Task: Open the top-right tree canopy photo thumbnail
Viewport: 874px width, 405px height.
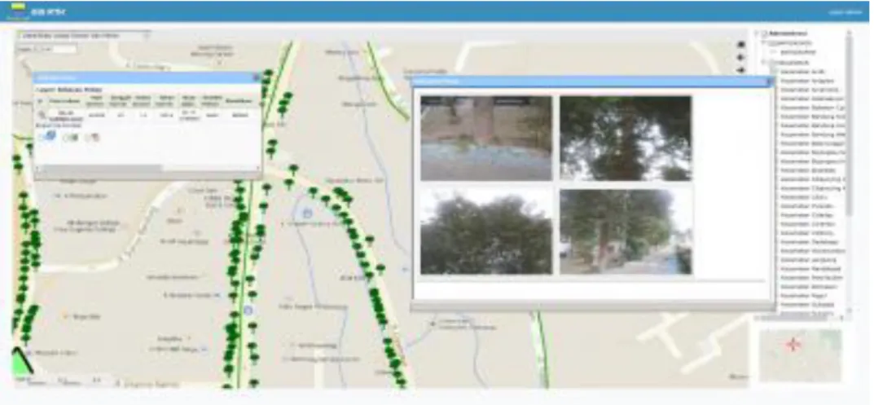Action: click(626, 139)
